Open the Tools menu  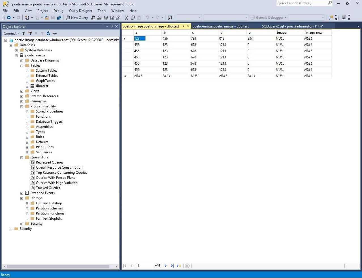102,11
